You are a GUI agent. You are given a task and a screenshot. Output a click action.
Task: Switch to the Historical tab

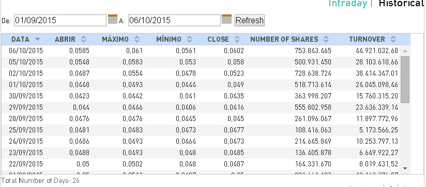[x=402, y=4]
